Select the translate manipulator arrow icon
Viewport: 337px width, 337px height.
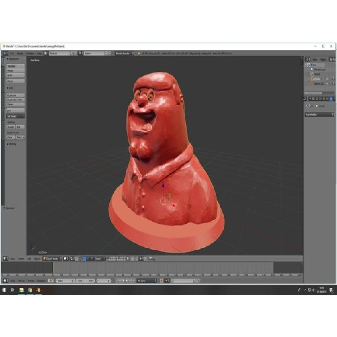click(85, 259)
